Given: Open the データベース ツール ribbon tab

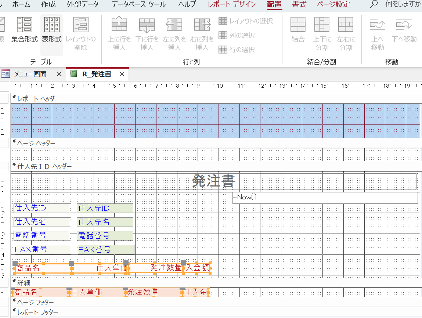Looking at the screenshot, I should tap(138, 4).
